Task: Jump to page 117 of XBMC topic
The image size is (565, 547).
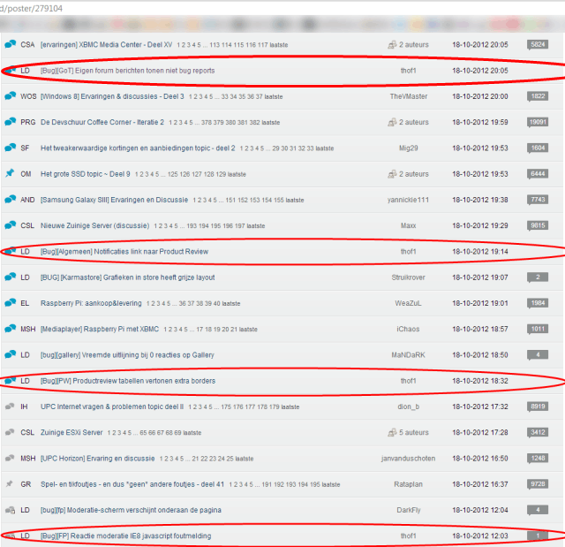Action: [263, 45]
